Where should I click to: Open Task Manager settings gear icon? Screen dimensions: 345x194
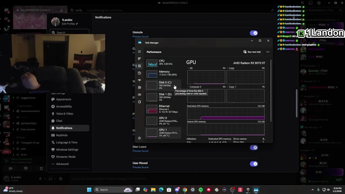coord(139,138)
